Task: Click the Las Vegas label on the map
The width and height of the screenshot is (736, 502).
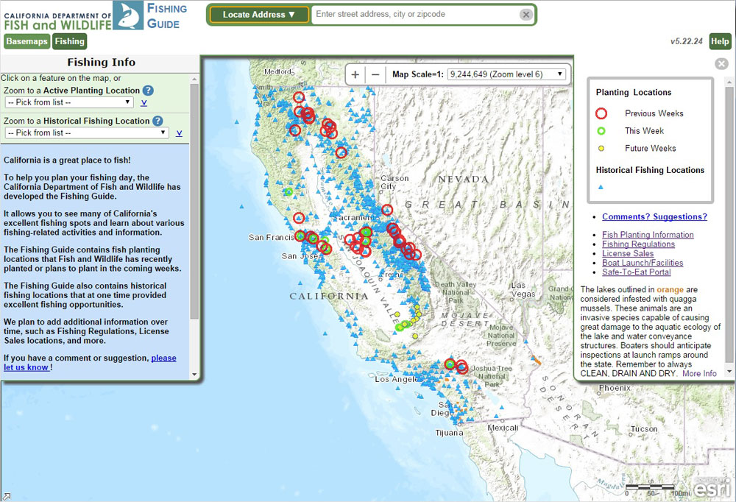Action: tap(523, 290)
